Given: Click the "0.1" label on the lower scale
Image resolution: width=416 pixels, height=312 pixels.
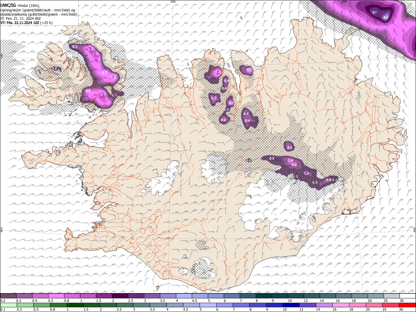Looking at the screenshot, I should pyautogui.click(x=3, y=309).
